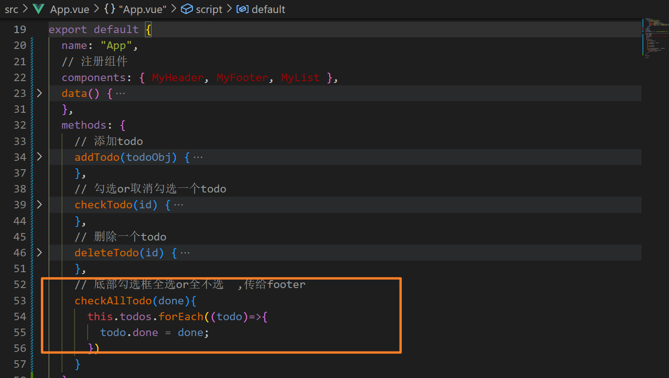Click the curly braces icon before "App.vue"
This screenshot has width=669, height=378.
(x=110, y=9)
